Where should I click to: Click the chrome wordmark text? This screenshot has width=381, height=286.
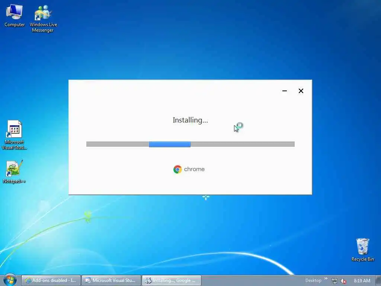[194, 169]
